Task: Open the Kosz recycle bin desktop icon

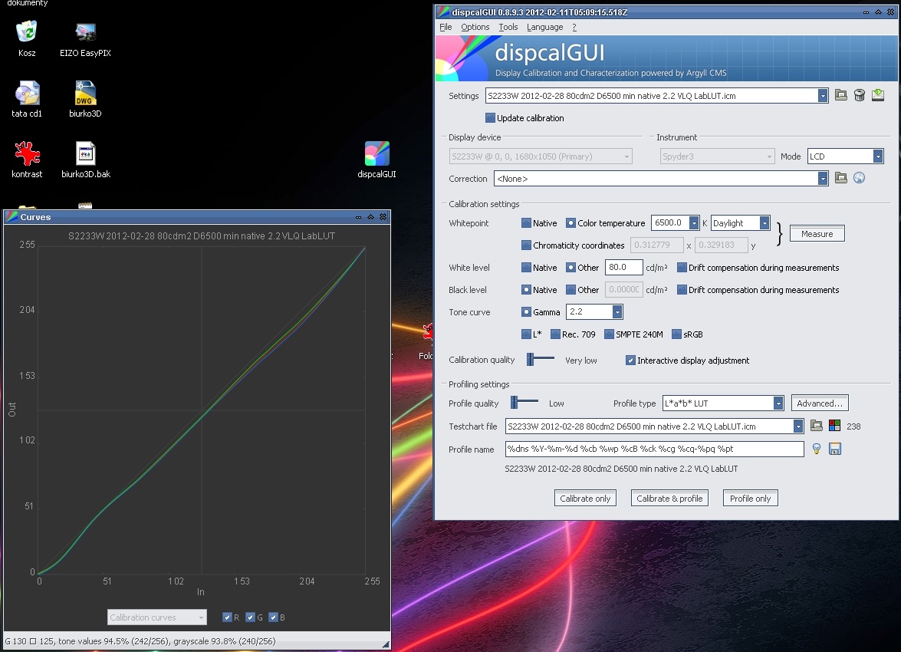Action: [26, 32]
